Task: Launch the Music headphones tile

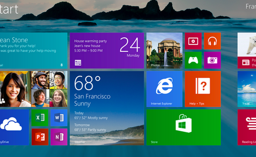Action: (x=212, y=41)
